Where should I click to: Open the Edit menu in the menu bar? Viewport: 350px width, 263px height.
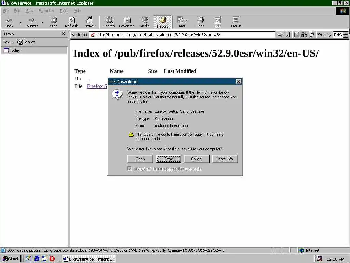pyautogui.click(x=17, y=11)
